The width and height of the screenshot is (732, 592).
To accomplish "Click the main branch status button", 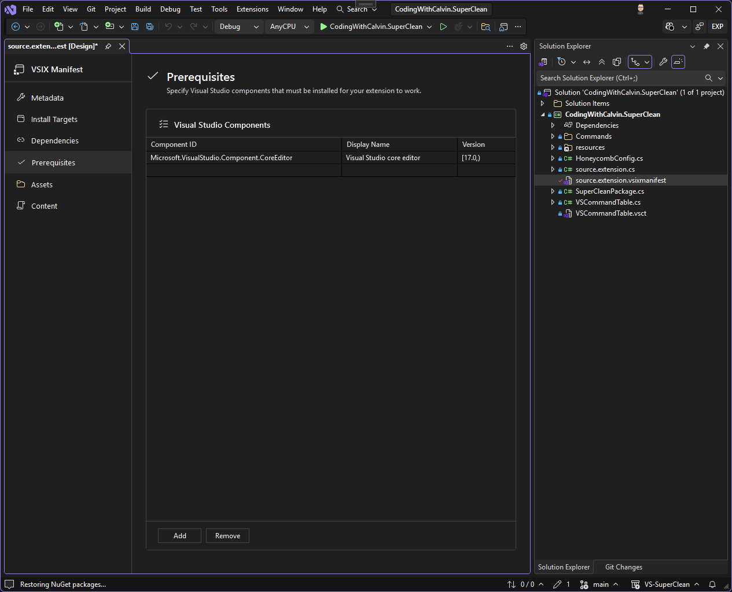I will (599, 584).
